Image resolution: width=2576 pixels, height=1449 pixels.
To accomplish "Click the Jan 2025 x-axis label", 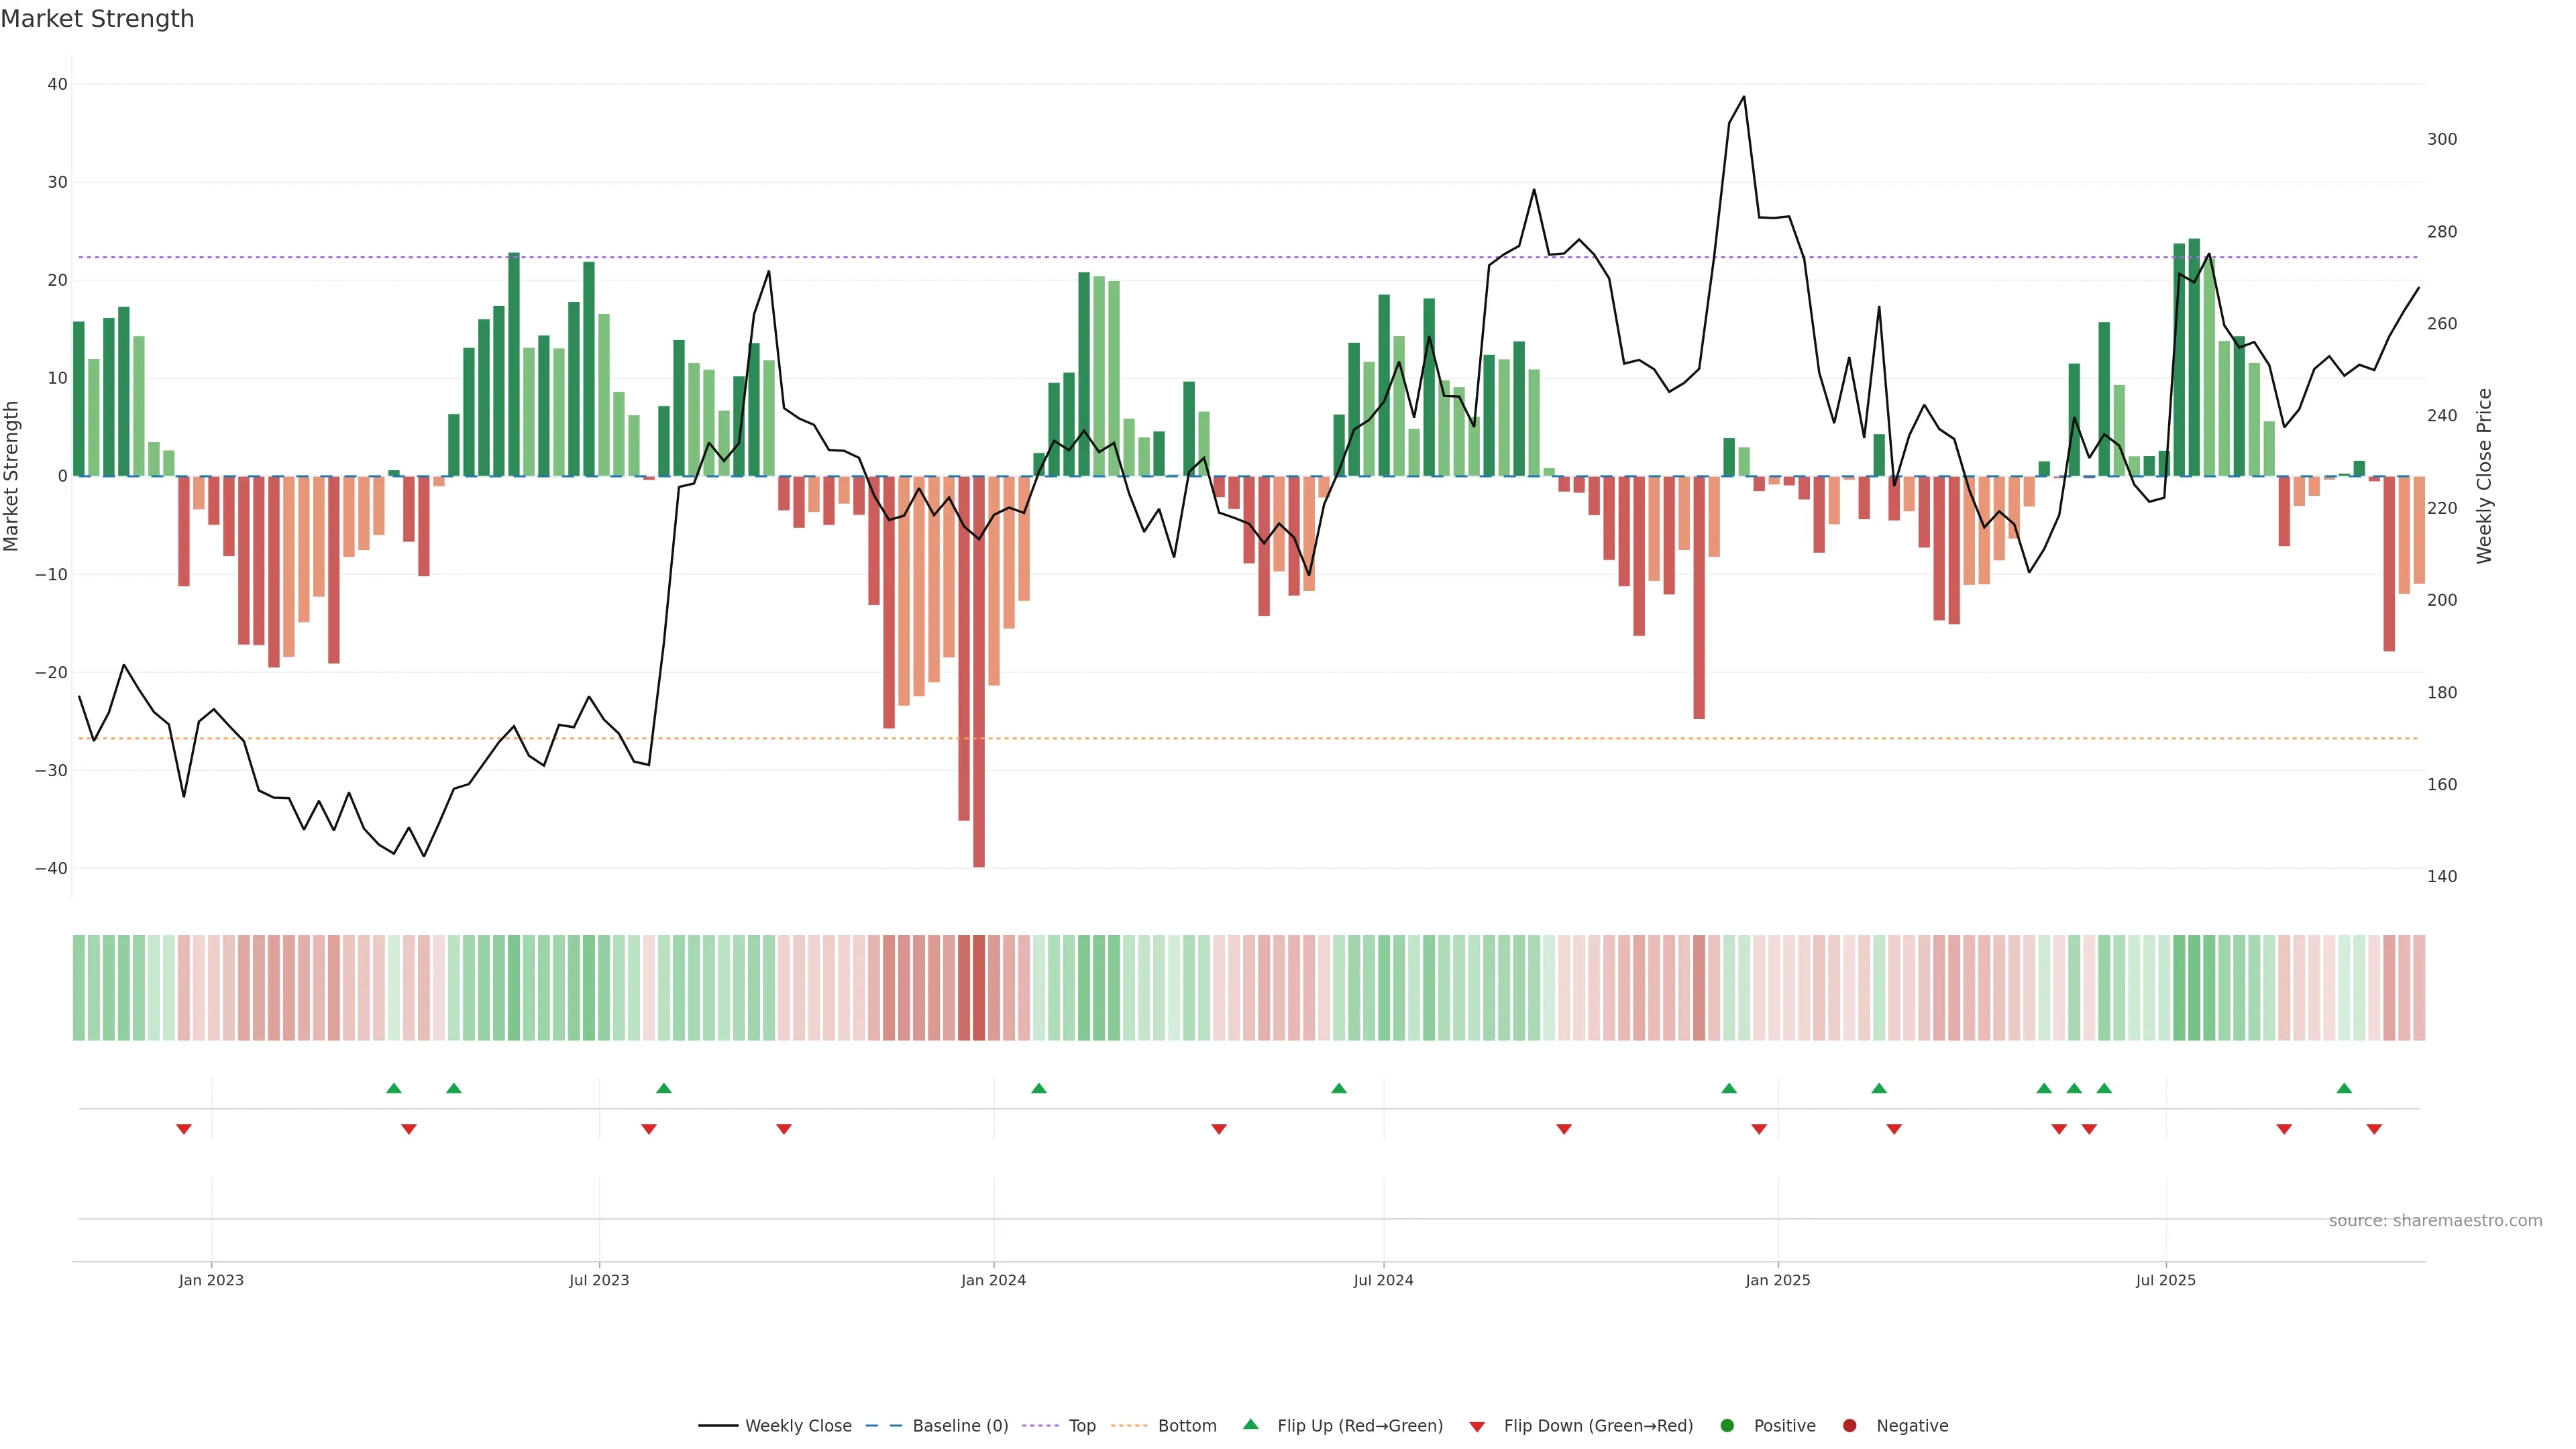I will point(1777,1280).
